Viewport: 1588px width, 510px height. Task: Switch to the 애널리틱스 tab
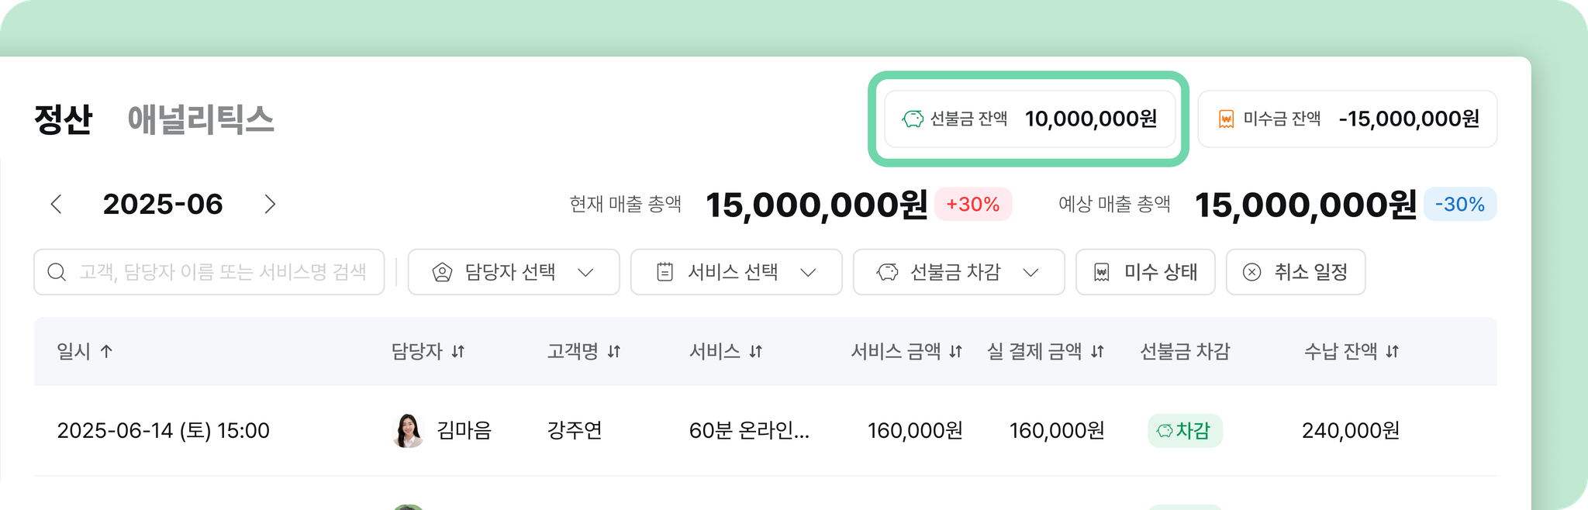tap(201, 119)
